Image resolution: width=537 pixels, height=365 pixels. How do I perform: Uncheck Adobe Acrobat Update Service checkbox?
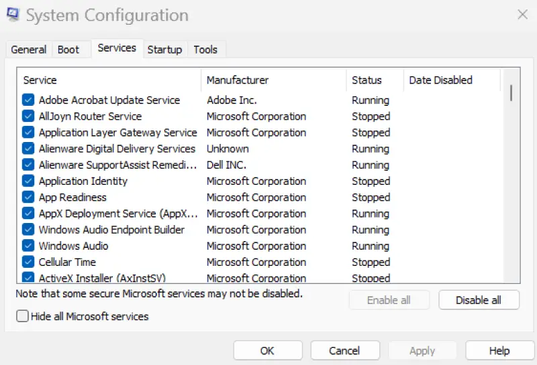[x=28, y=100]
